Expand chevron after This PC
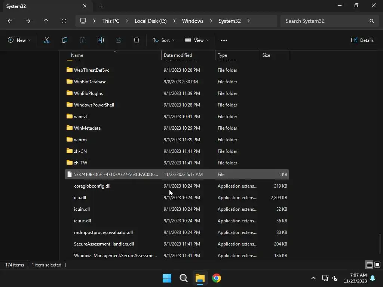This screenshot has height=287, width=383. [x=127, y=21]
